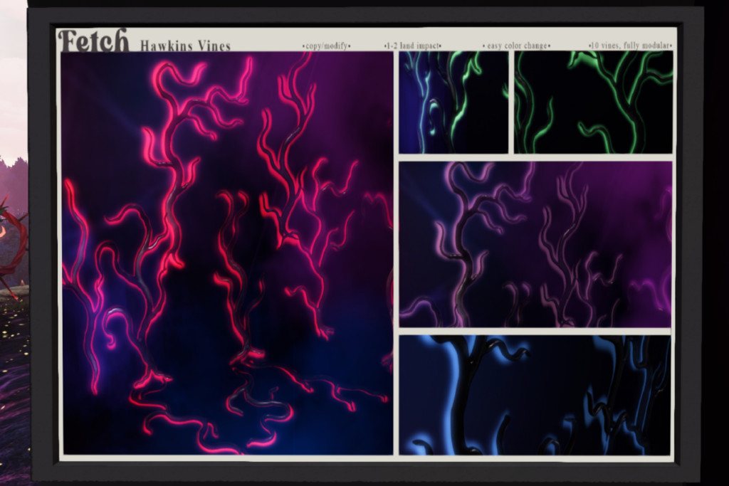Click the 10 vines, fully modular label
729x486 pixels.
coord(631,46)
